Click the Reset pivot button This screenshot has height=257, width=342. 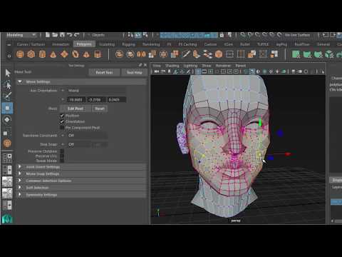100,109
